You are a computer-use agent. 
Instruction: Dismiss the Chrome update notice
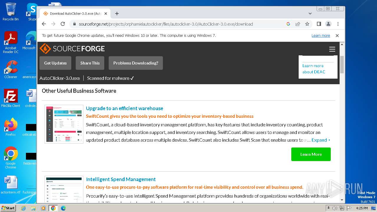337,35
